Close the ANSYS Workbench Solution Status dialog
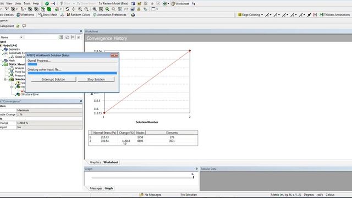 114,55
